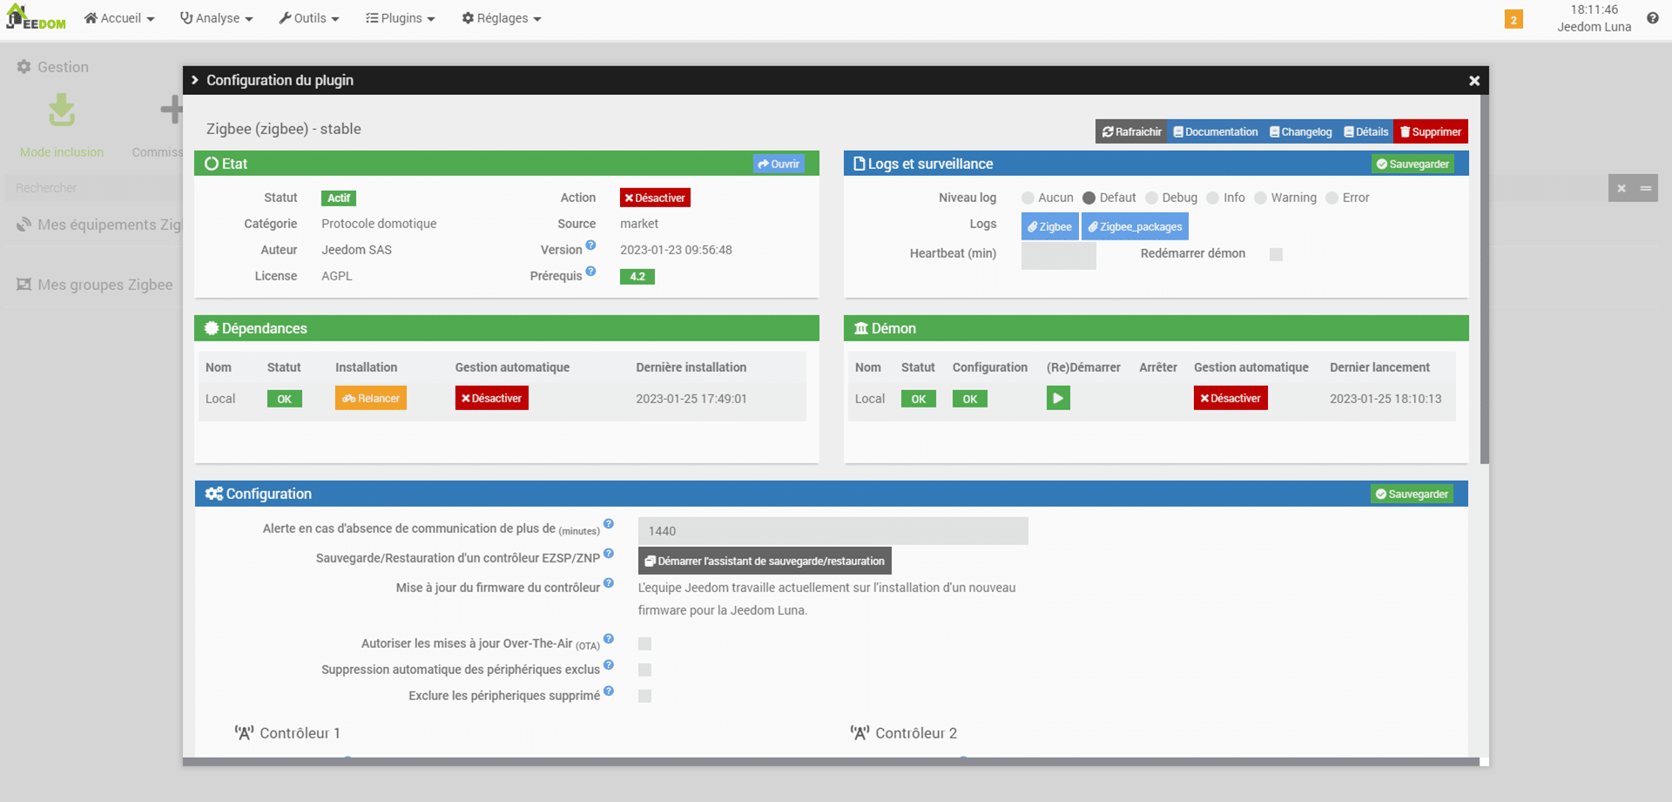Click the help question mark icon in top bar
Image resolution: width=1672 pixels, height=802 pixels.
(x=1652, y=17)
